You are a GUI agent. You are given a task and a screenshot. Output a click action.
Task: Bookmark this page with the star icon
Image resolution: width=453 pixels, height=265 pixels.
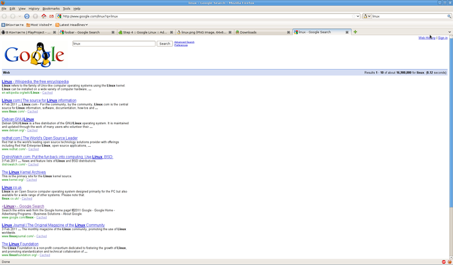[353, 16]
